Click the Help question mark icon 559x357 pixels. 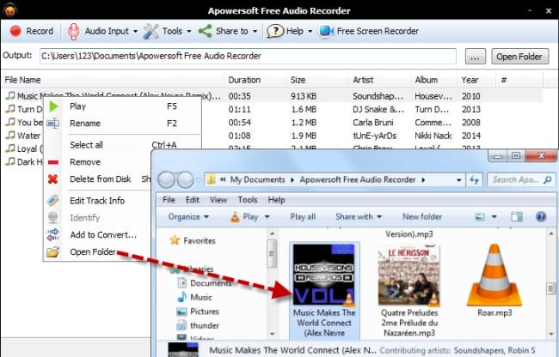(275, 31)
